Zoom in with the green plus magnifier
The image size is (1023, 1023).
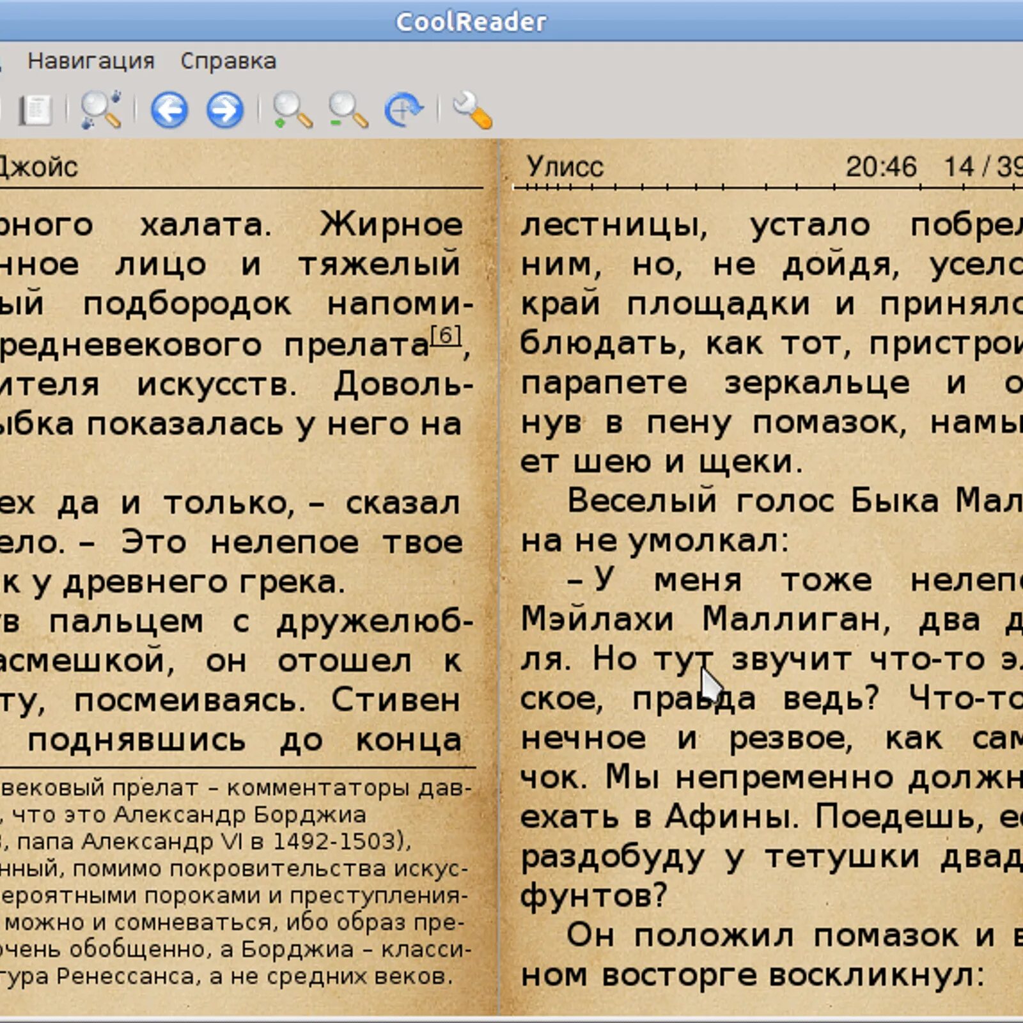click(x=292, y=110)
